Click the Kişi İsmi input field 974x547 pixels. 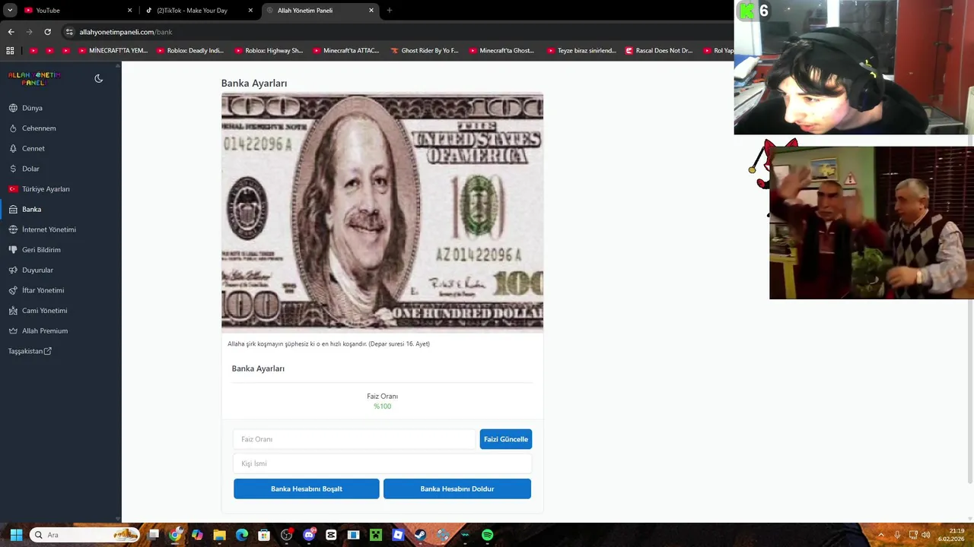(382, 463)
